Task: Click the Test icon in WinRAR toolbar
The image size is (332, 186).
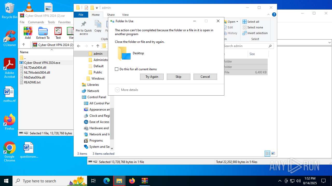Action: click(58, 33)
